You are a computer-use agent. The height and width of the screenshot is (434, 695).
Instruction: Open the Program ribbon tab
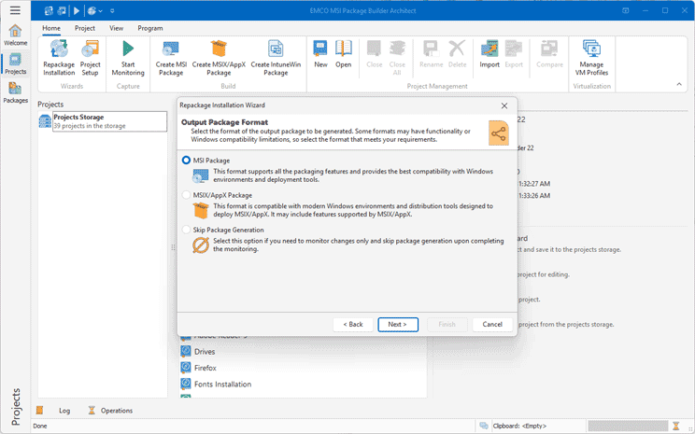(x=149, y=28)
